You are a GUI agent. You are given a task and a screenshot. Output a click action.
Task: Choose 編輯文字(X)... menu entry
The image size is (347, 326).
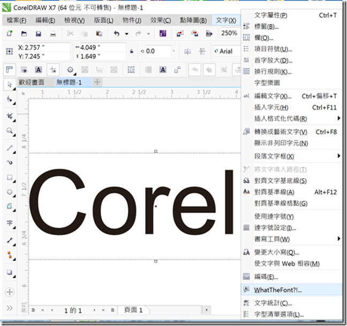point(292,96)
